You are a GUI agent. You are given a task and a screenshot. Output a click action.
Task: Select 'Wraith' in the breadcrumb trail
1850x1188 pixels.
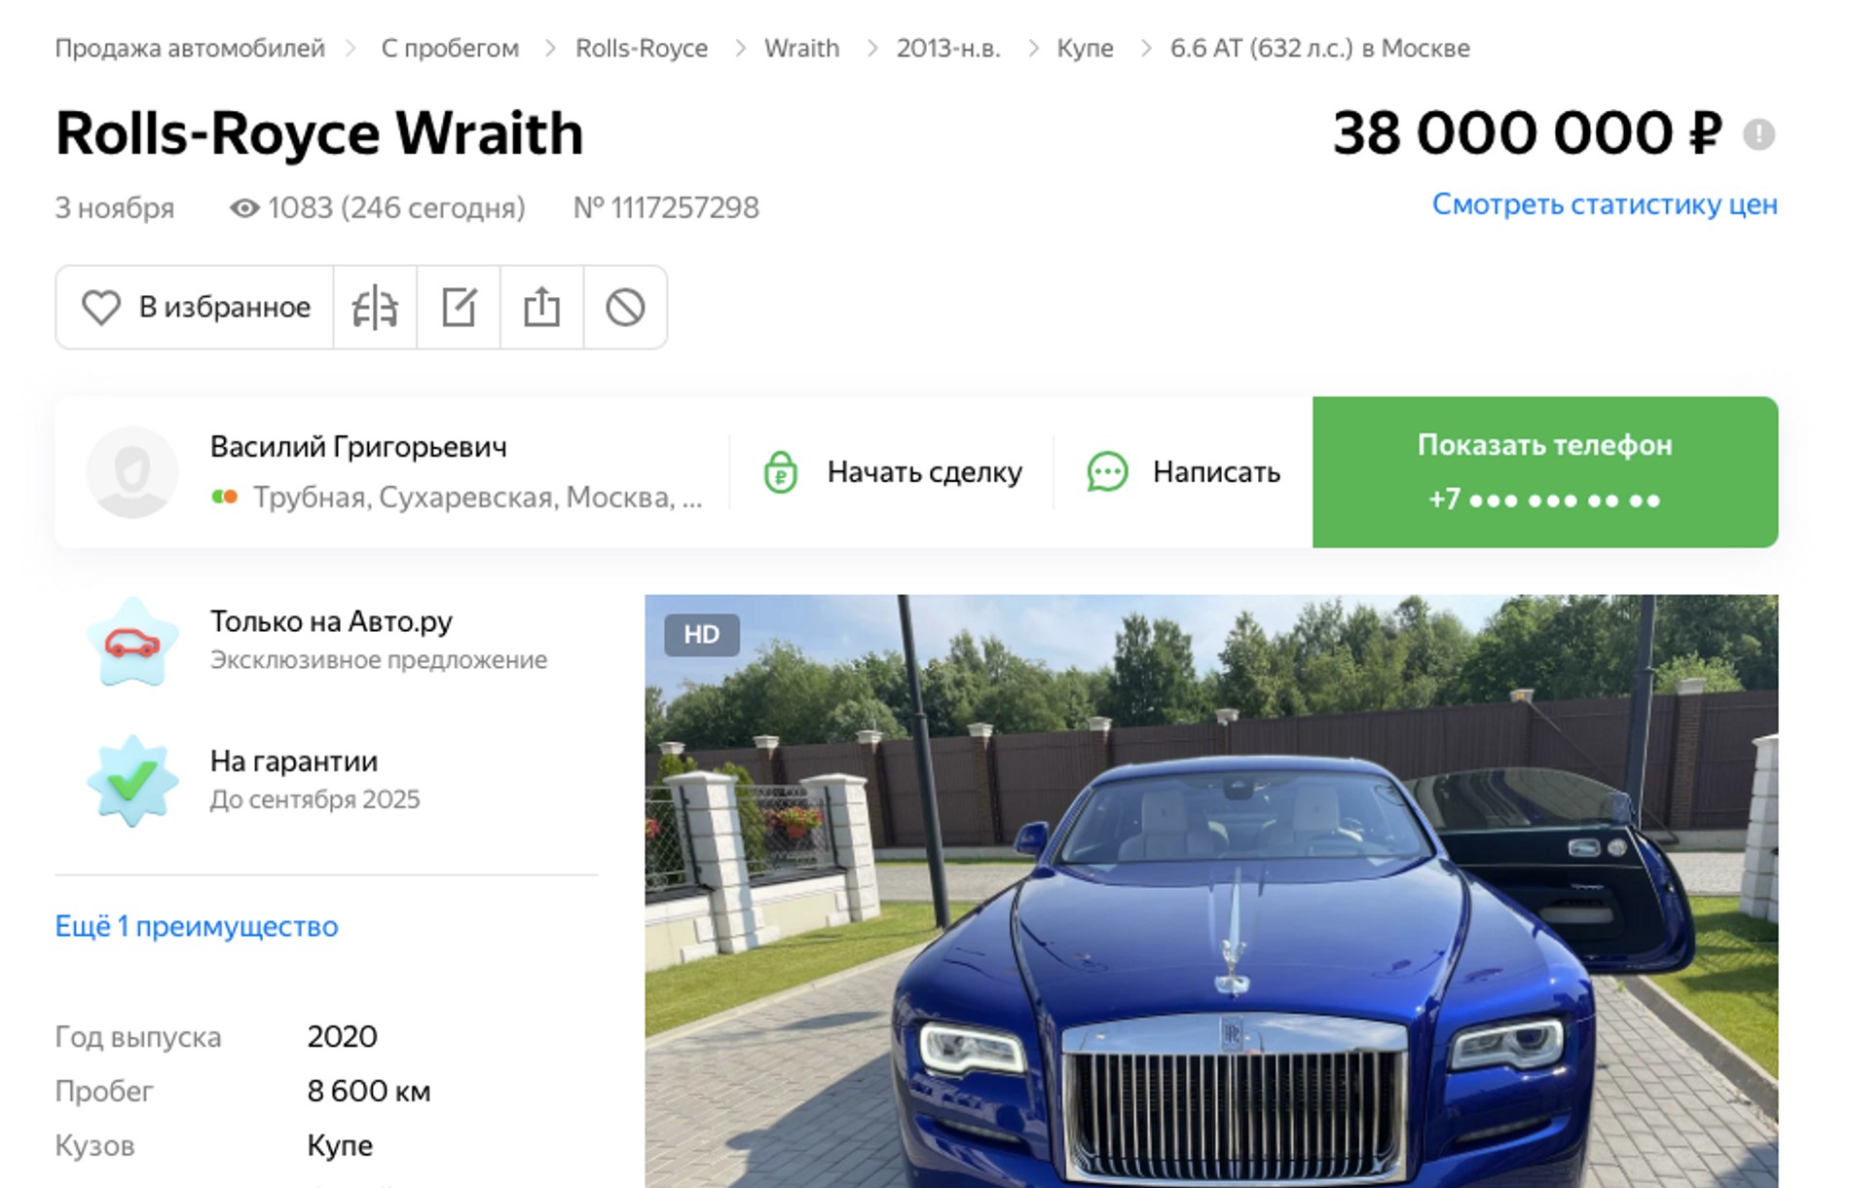[x=801, y=48]
